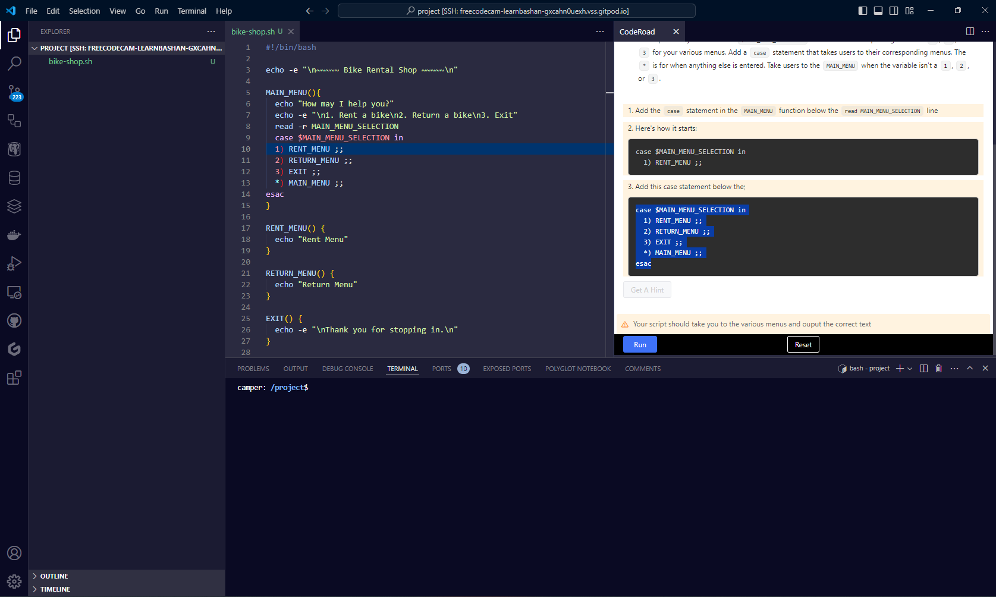Open the Run and Debug view
996x597 pixels.
click(x=14, y=263)
